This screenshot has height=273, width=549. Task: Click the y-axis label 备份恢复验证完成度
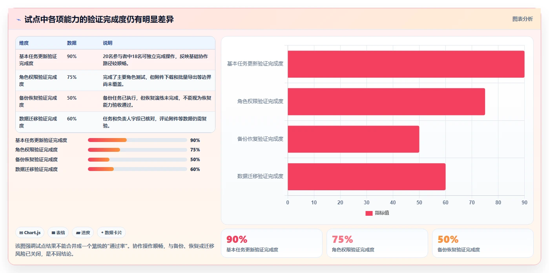pyautogui.click(x=260, y=139)
